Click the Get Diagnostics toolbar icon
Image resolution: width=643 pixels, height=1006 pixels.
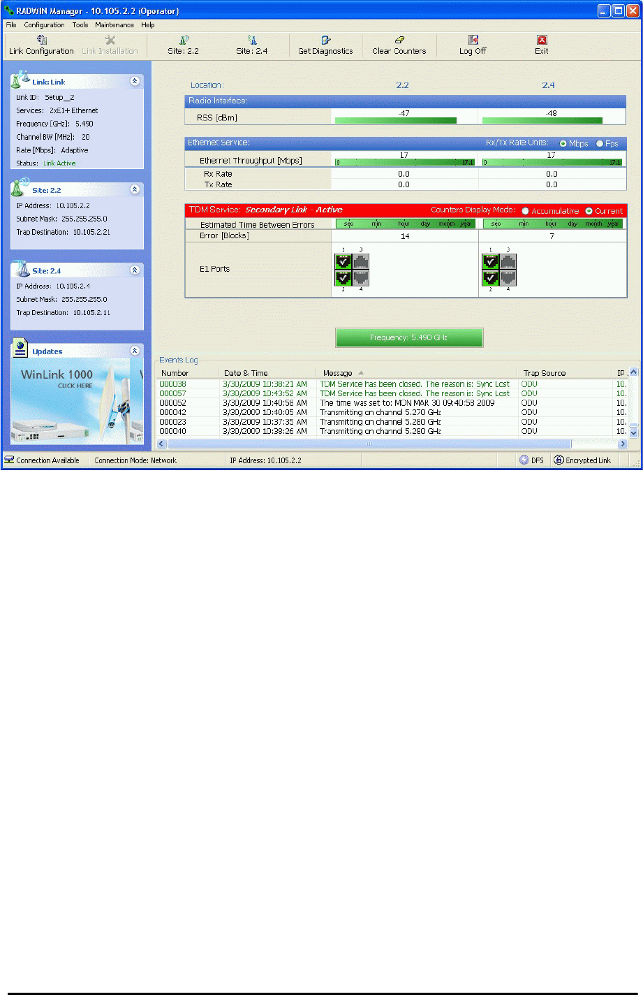point(326,41)
